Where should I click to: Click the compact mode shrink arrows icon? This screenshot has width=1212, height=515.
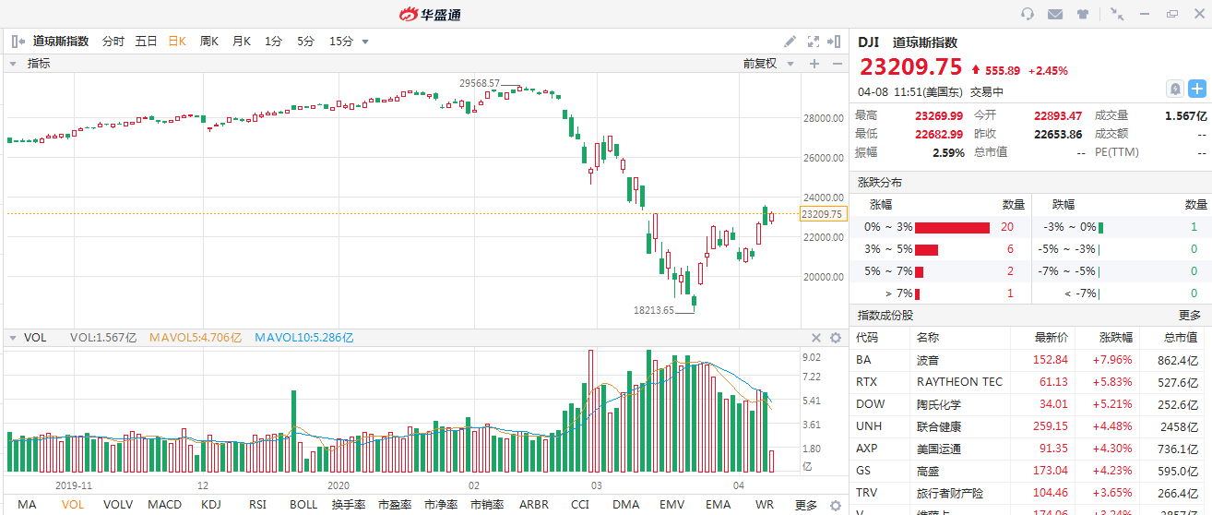(x=1117, y=14)
